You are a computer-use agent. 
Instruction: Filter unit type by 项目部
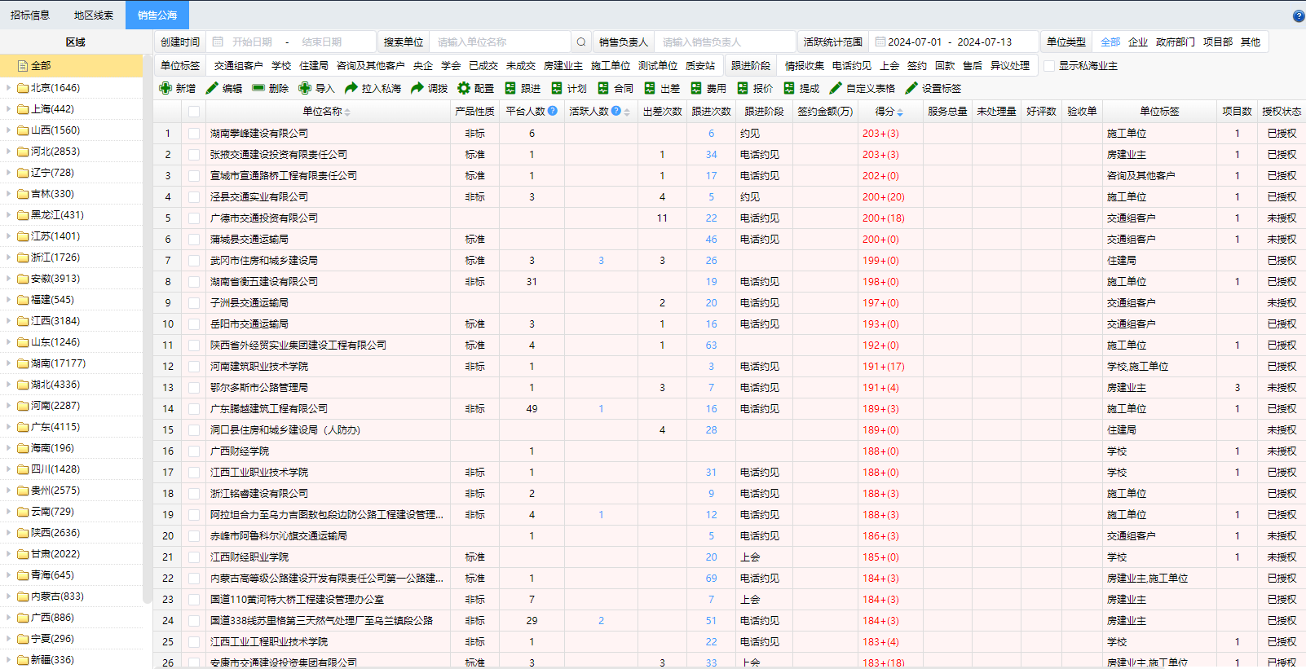pos(1218,42)
